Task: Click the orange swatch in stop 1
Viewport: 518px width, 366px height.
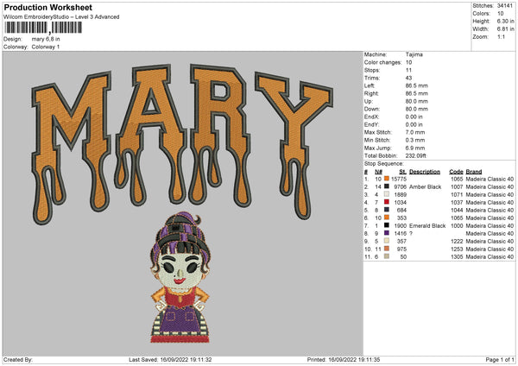Action: [387, 179]
